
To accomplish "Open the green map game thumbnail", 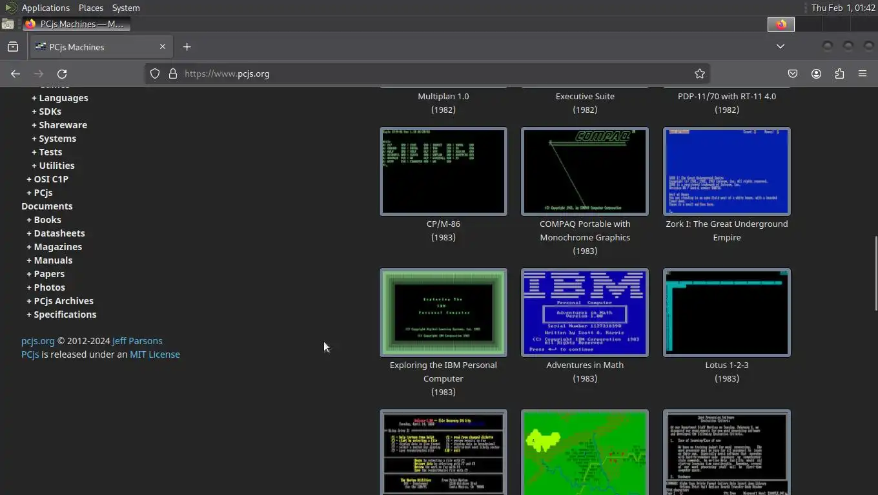I will coord(585,452).
